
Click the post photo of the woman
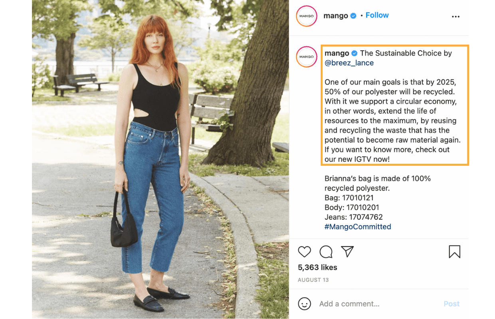tap(160, 159)
